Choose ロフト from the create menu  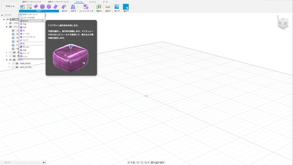coord(32,56)
